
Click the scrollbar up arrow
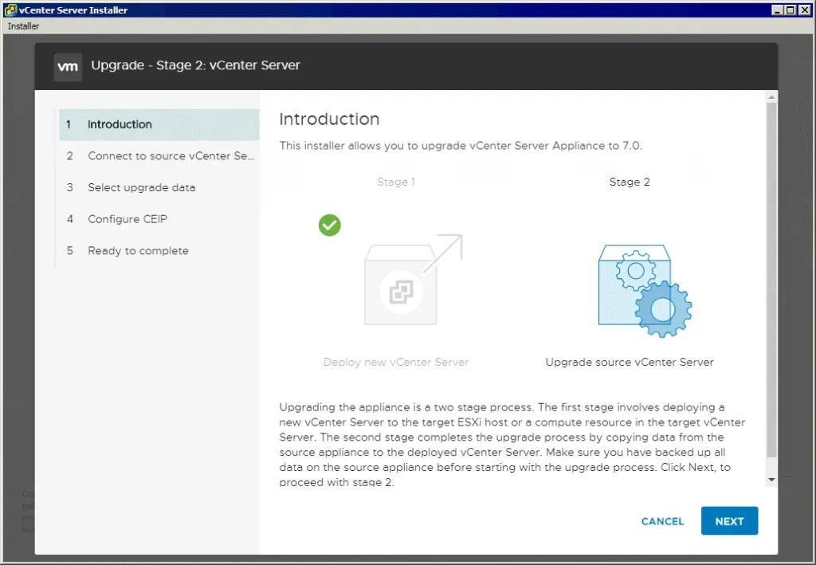pos(771,97)
